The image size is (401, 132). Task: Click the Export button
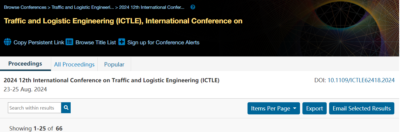[x=315, y=108]
